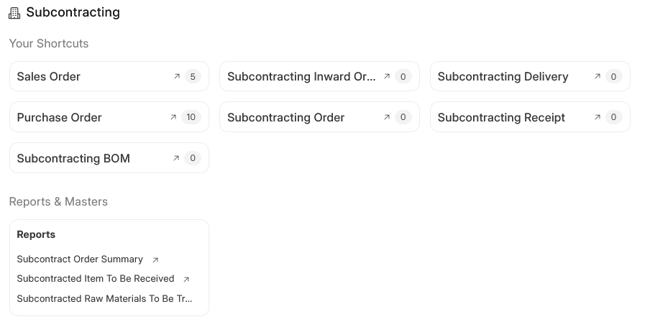Open Subcontracted Item To Be Received report
The image size is (650, 327).
click(x=96, y=279)
